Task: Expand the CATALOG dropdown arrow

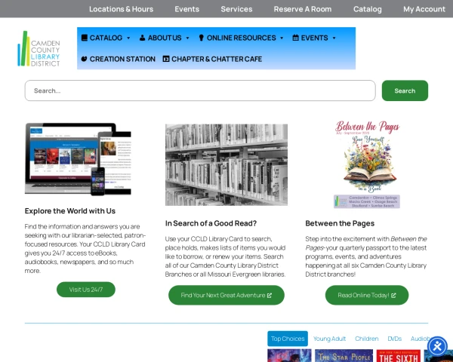Action: pos(128,38)
